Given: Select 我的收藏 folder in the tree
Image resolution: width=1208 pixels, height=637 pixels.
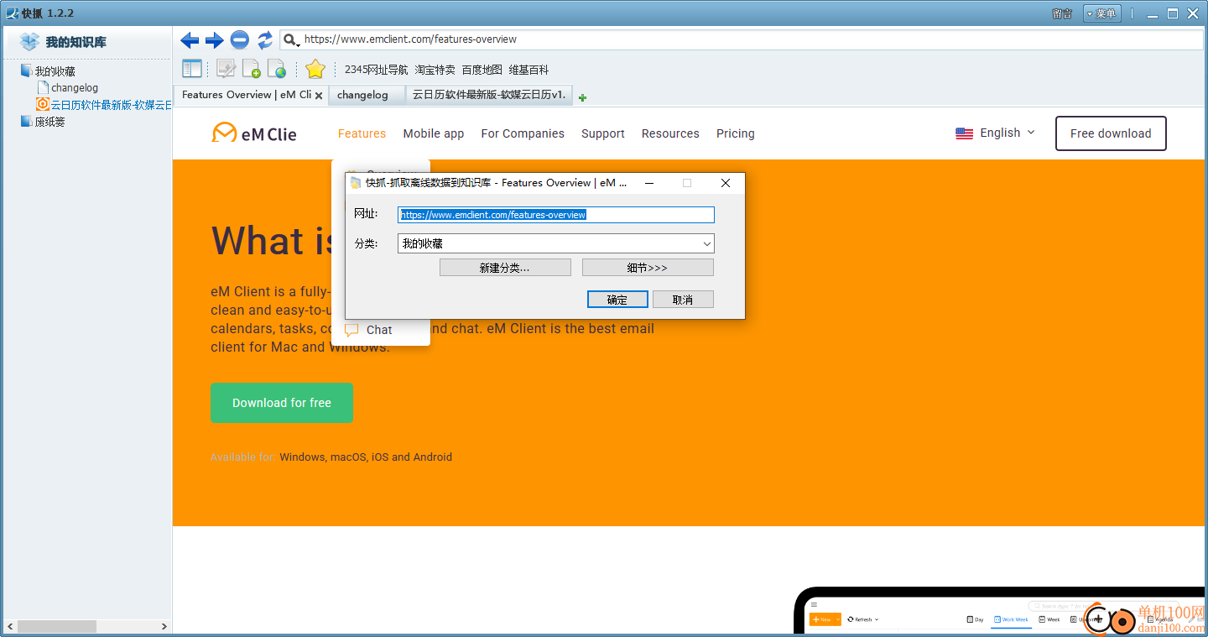Looking at the screenshot, I should point(55,71).
